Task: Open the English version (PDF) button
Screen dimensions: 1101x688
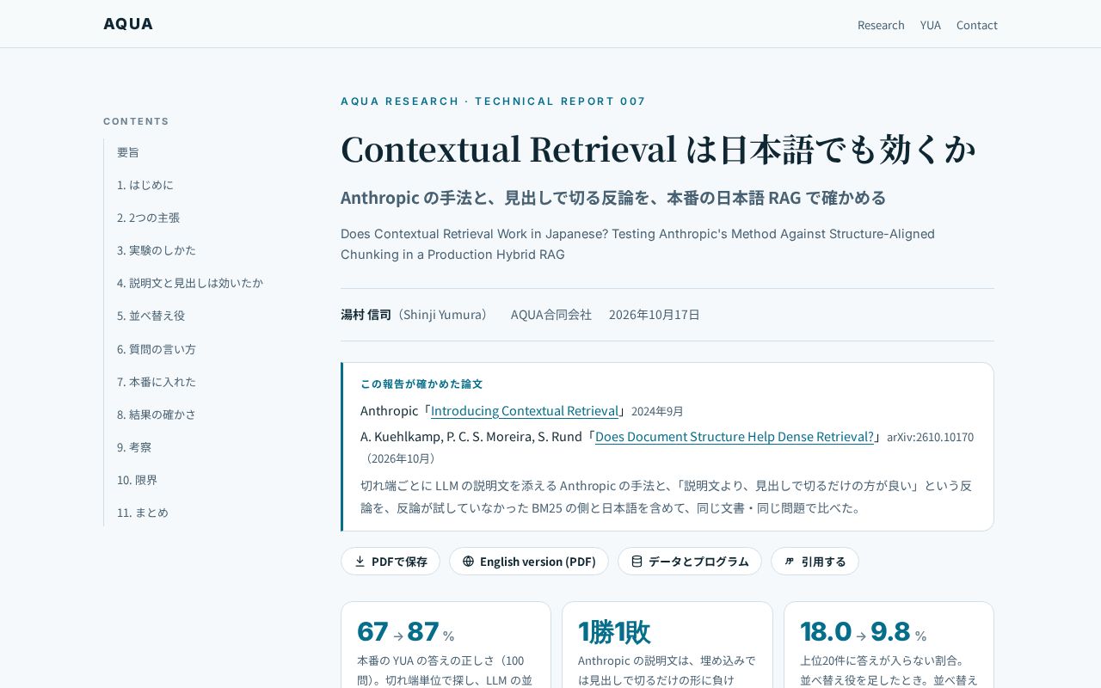Action: (529, 562)
